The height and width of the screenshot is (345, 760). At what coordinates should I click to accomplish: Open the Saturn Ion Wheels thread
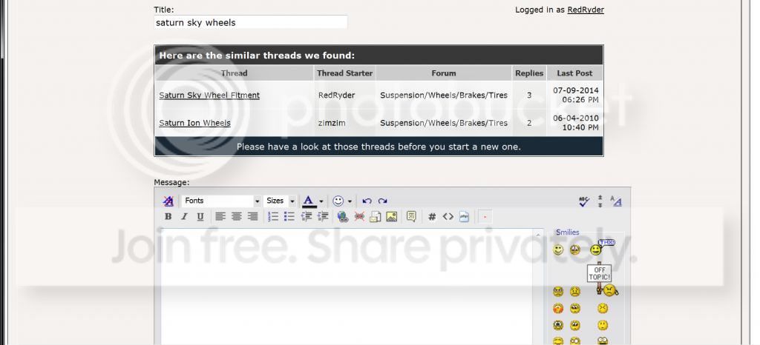coord(195,123)
